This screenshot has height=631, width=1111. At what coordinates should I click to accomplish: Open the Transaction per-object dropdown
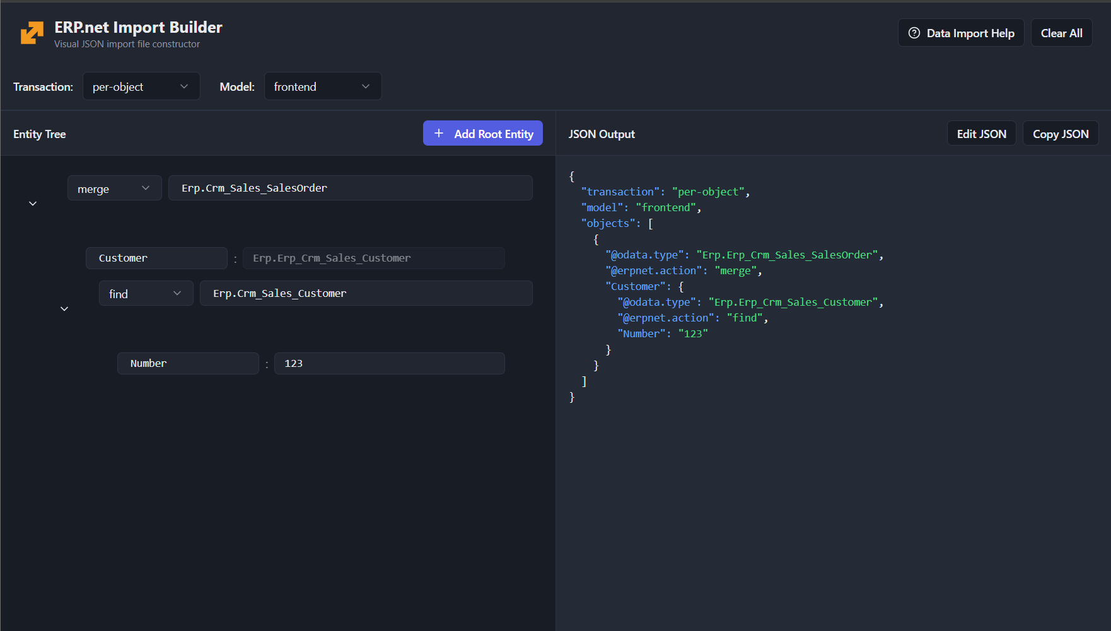coord(141,86)
